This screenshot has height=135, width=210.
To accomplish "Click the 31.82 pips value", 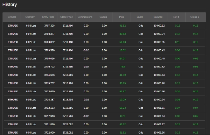I will pyautogui.click(x=122, y=133).
